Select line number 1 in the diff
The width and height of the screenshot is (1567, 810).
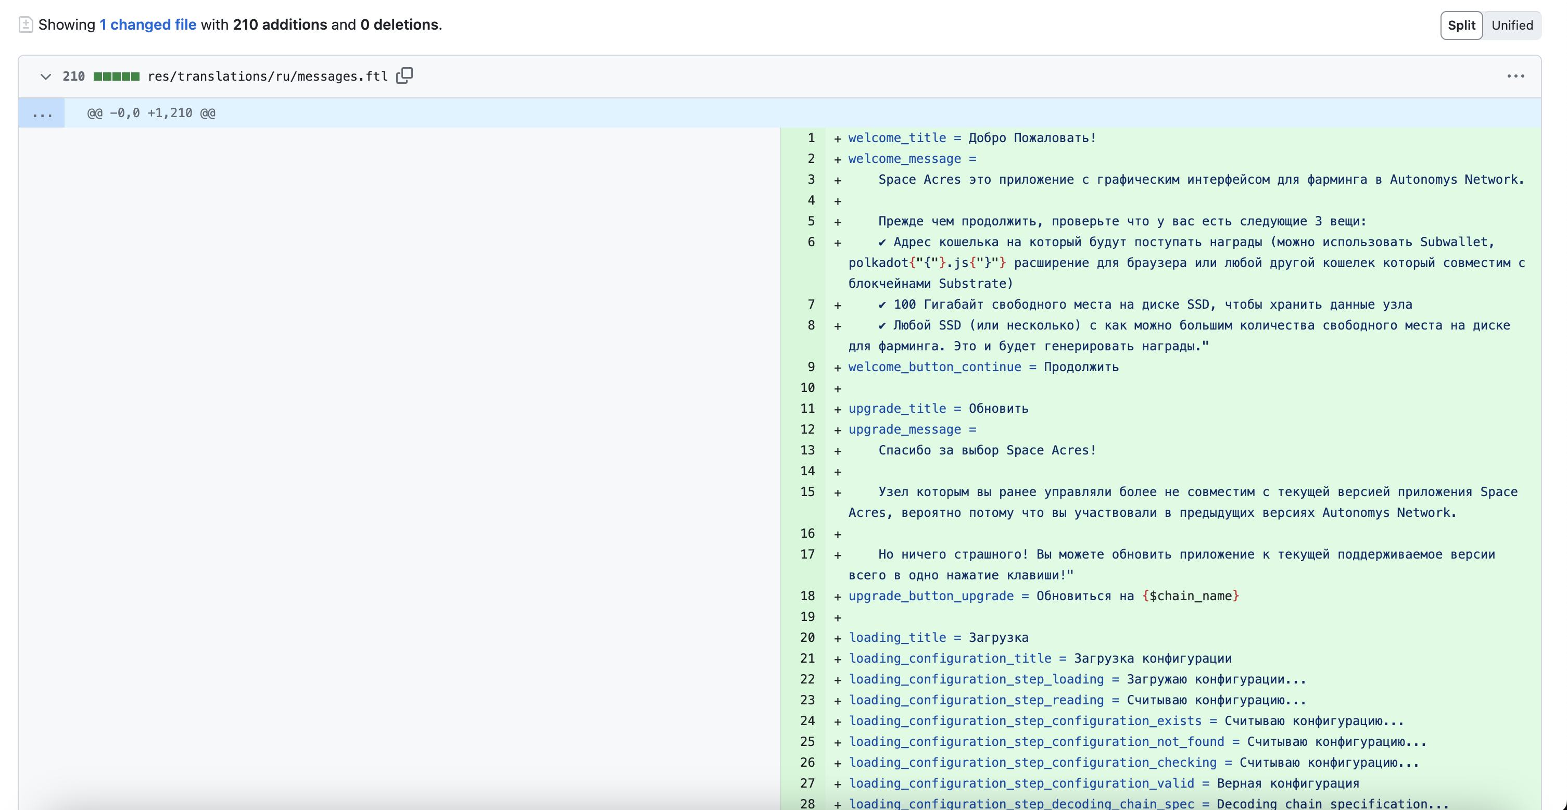[x=810, y=138]
